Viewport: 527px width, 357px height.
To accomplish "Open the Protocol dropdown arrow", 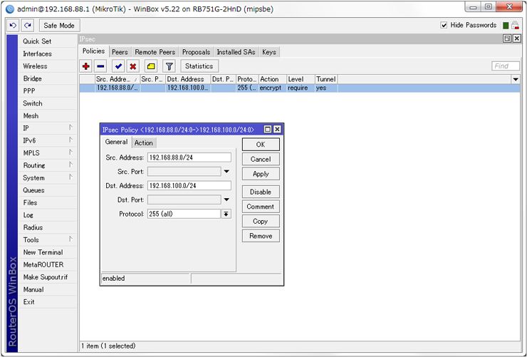I will [x=226, y=214].
